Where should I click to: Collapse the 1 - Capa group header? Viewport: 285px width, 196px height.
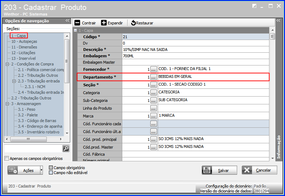tap(75, 30)
